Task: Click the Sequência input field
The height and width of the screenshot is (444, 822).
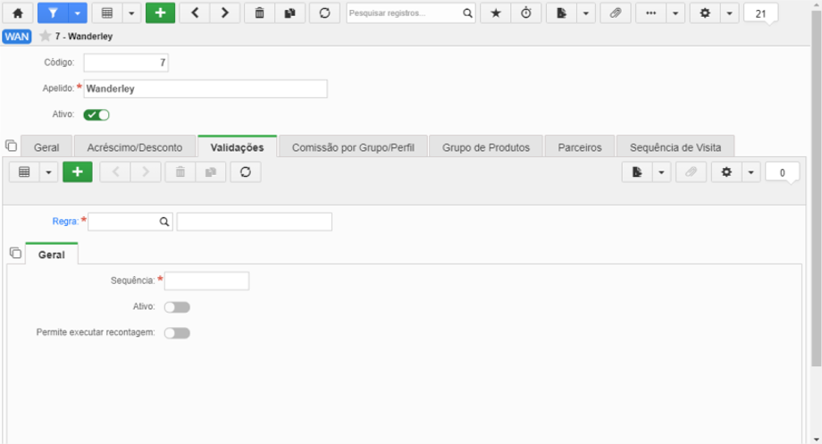Action: [x=206, y=281]
